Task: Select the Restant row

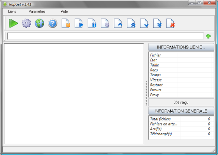Action: [181, 85]
